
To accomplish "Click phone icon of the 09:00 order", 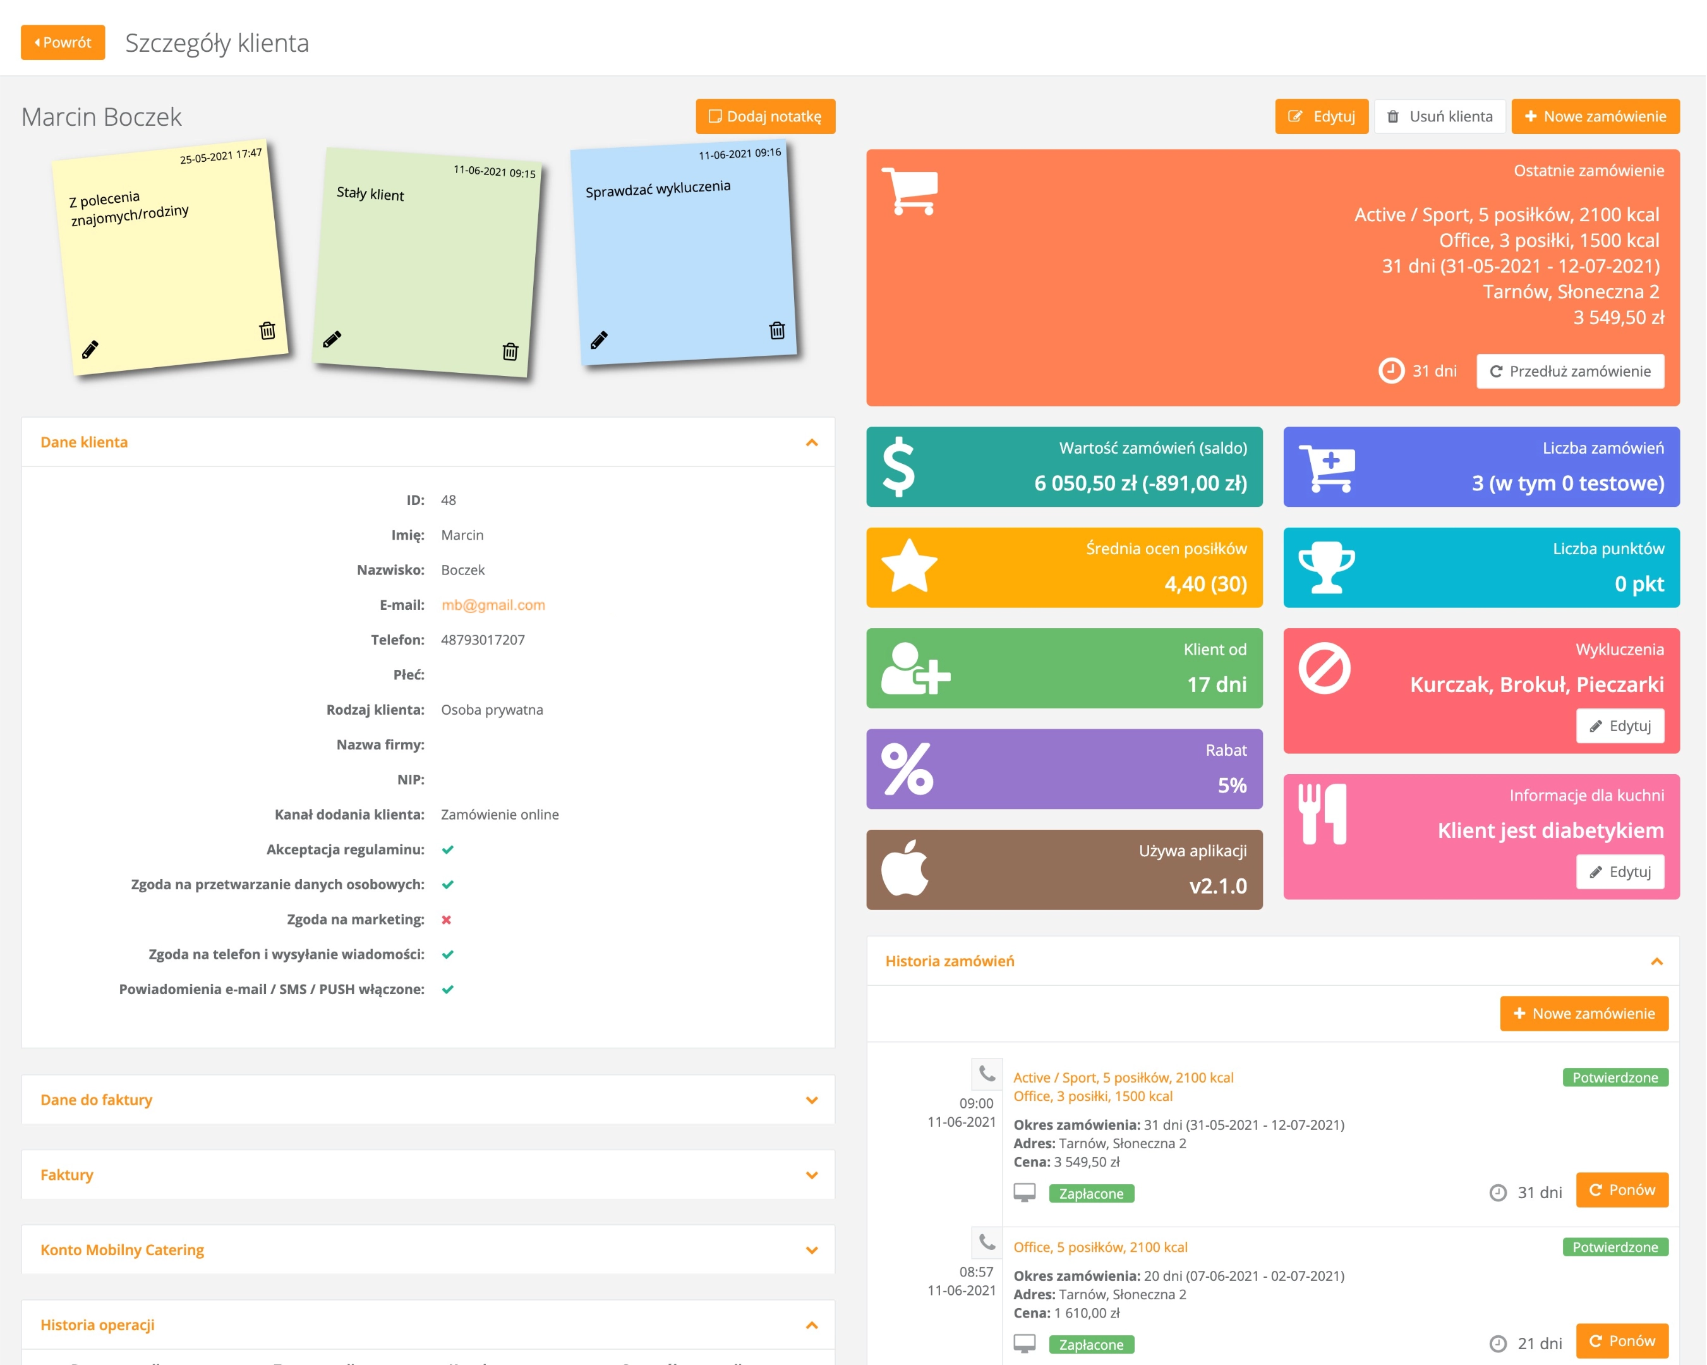I will coord(987,1074).
